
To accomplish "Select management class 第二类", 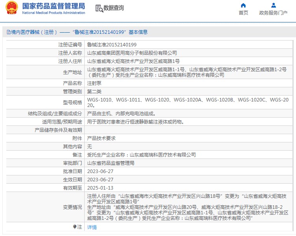I will (94, 92).
